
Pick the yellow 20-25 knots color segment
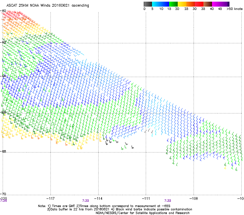point(182,4)
